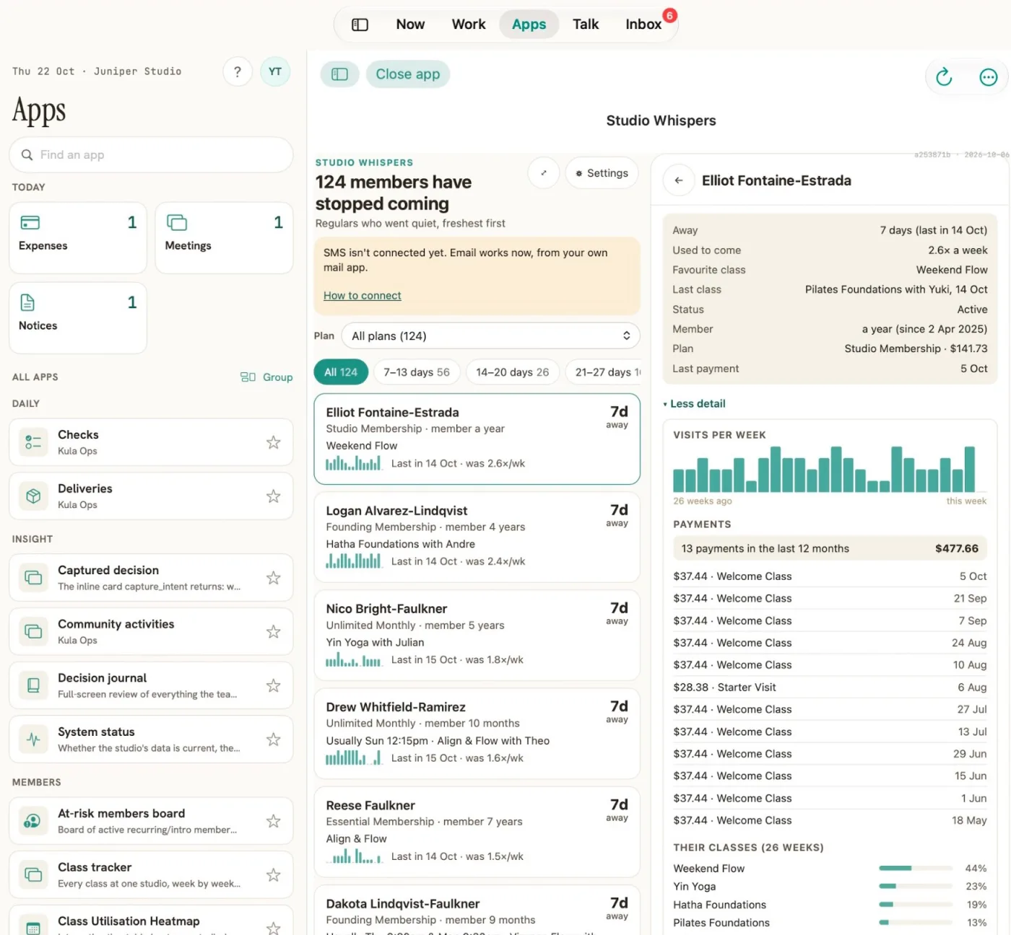Click the refresh icon in app header
The image size is (1011, 935).
(944, 76)
